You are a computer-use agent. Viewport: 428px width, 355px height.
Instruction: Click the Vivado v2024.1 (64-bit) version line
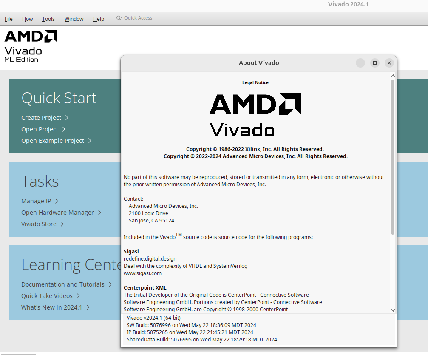[x=153, y=318]
